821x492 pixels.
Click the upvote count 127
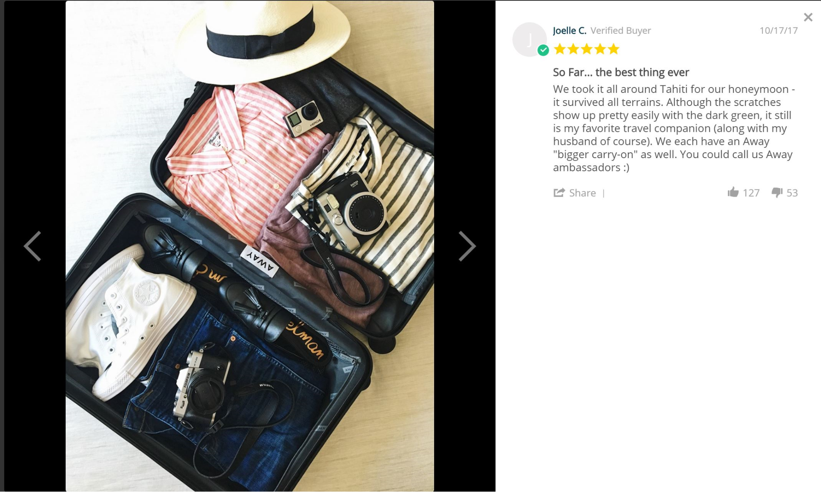(x=751, y=193)
